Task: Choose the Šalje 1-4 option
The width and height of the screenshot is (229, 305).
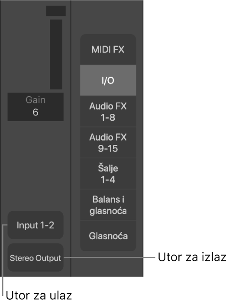Action: click(108, 174)
